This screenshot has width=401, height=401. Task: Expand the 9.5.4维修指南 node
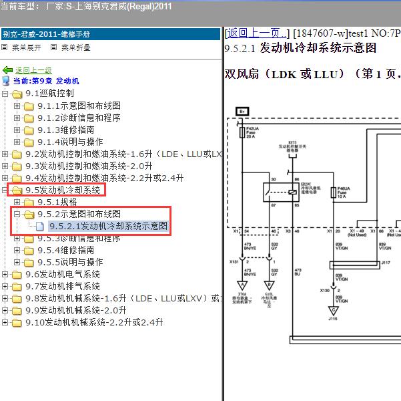(17, 250)
